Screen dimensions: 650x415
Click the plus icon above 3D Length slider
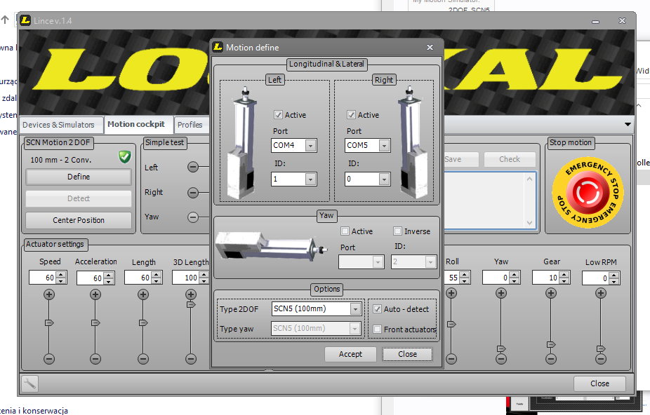click(191, 294)
